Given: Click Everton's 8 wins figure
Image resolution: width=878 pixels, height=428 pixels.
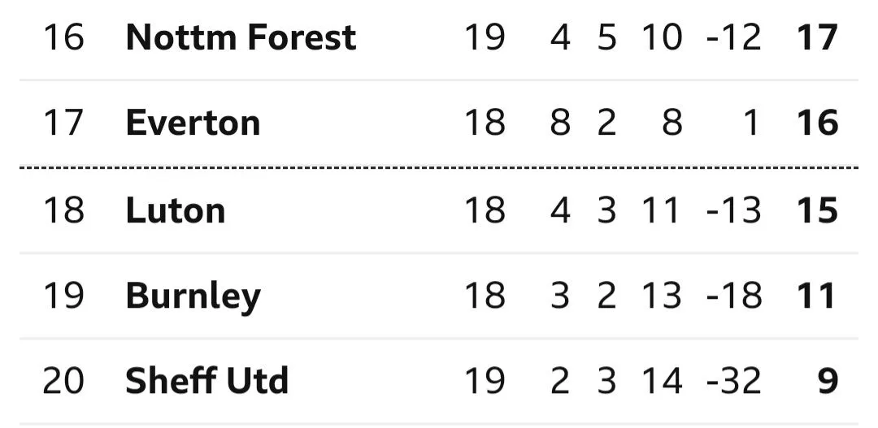Looking at the screenshot, I should (x=560, y=123).
